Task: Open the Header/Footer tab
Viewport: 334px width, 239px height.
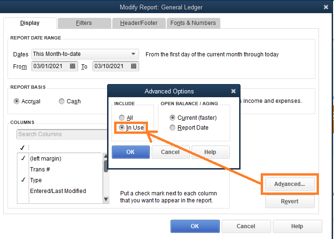Action: [139, 23]
